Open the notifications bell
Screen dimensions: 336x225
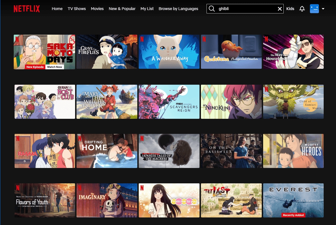point(302,9)
